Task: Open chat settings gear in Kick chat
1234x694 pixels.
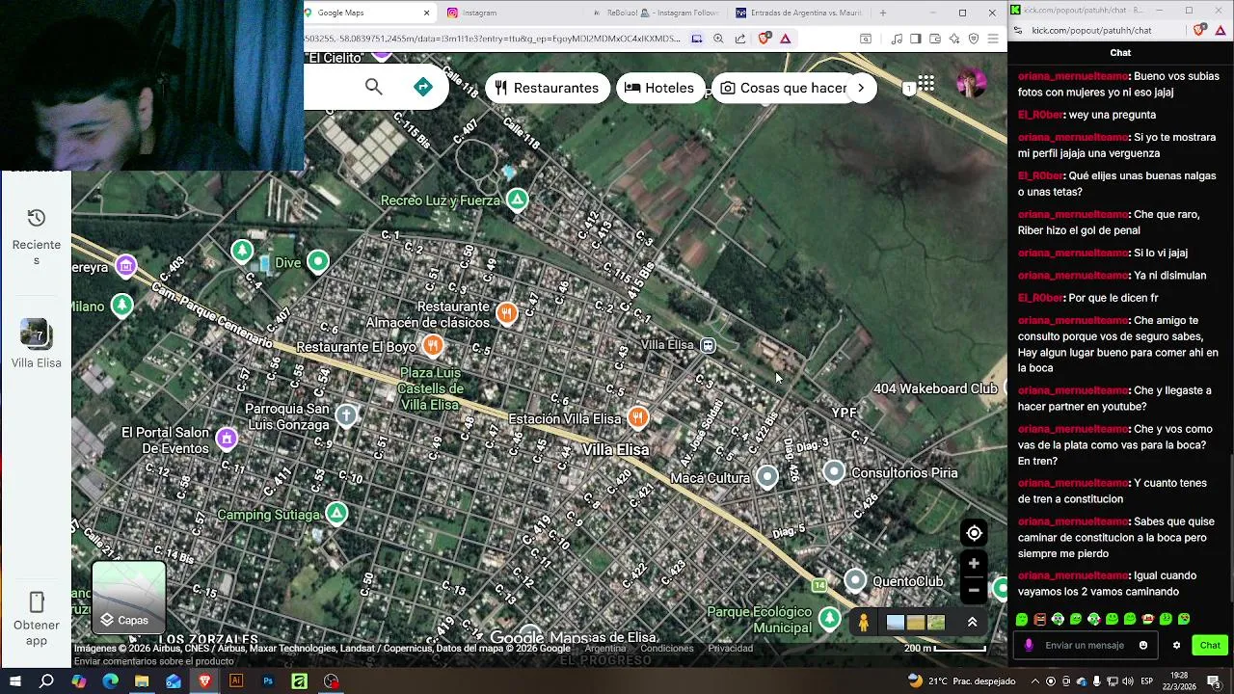Action: (x=1176, y=645)
